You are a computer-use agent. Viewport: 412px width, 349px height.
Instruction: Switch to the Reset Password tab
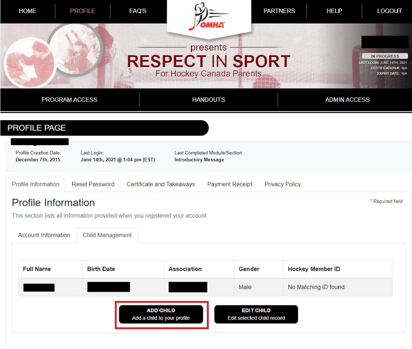(93, 184)
